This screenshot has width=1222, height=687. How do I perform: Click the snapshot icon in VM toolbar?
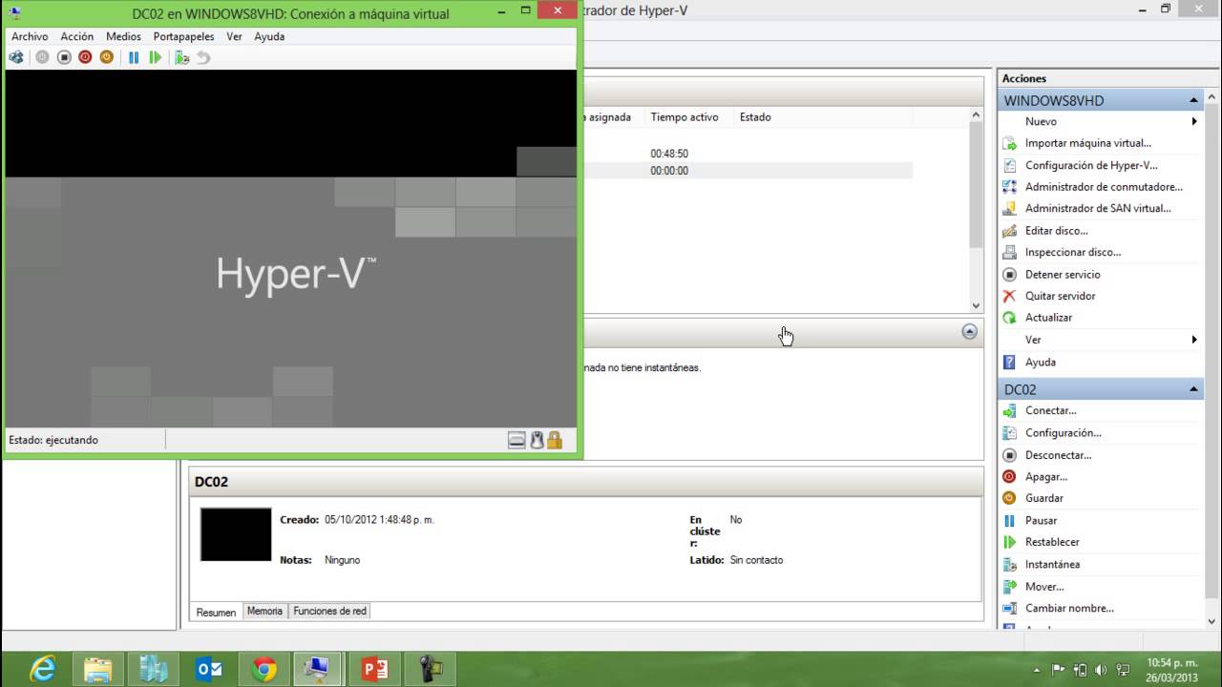(x=181, y=57)
